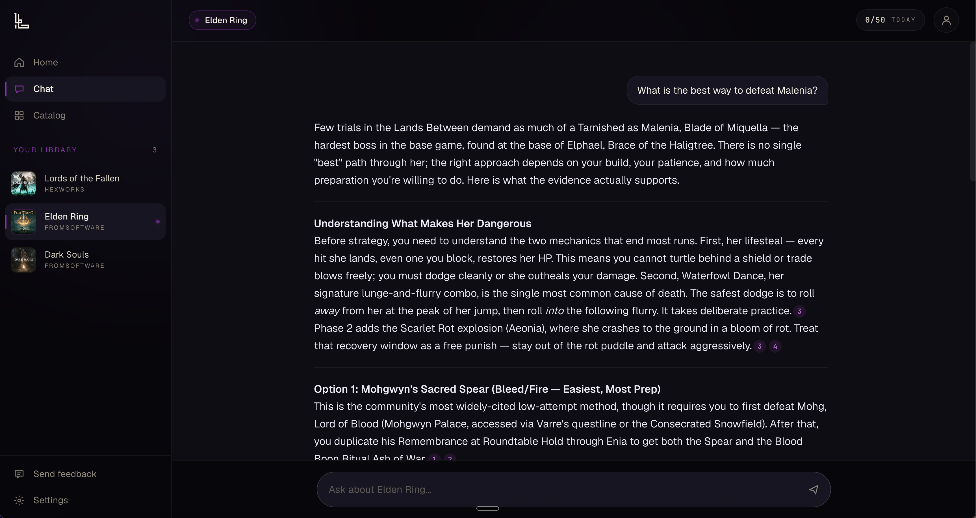
Task: Open Settings from the sidebar
Action: click(85, 500)
